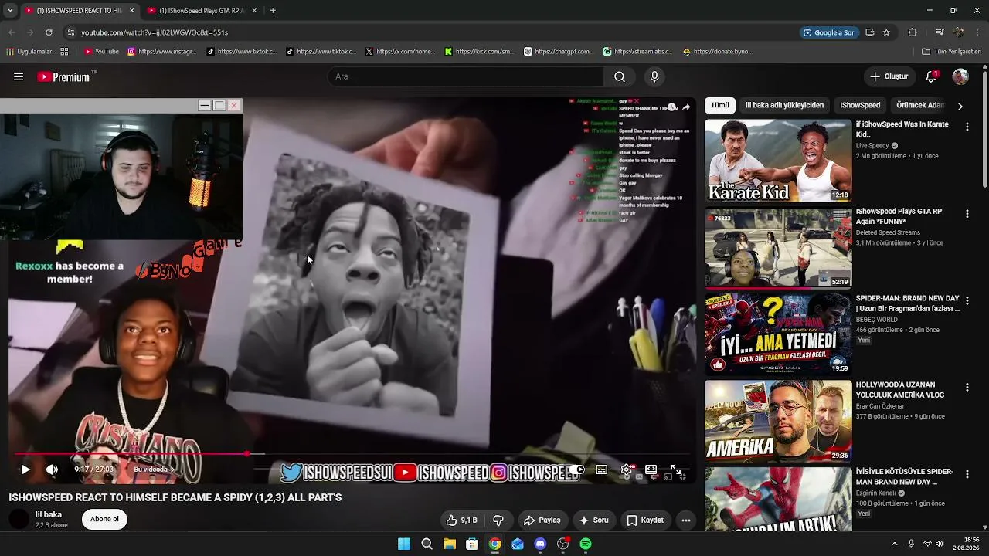Open Spotify from the taskbar
Image resolution: width=989 pixels, height=556 pixels.
coord(586,544)
